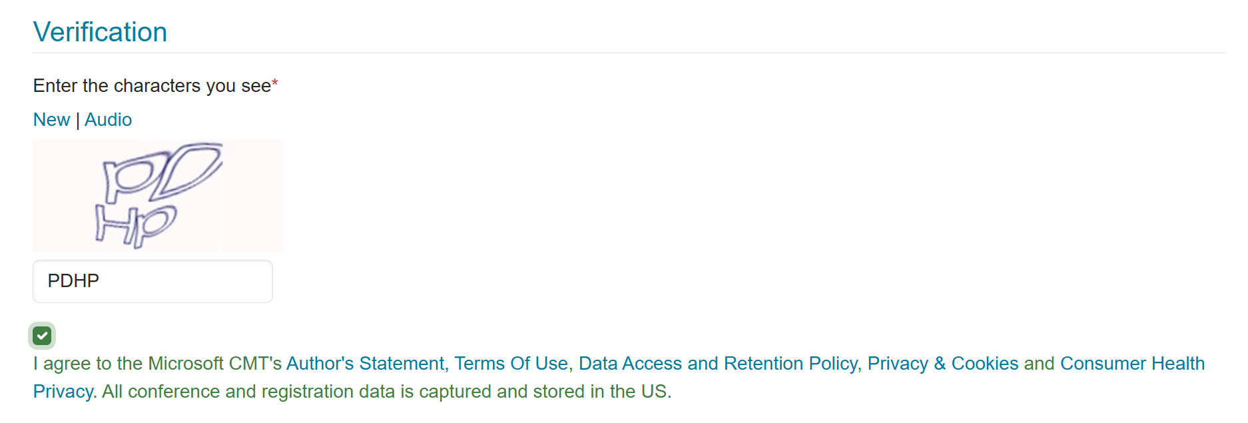
Task: Click the "I agree to the Microsoft CMT's" text
Action: click(x=157, y=364)
